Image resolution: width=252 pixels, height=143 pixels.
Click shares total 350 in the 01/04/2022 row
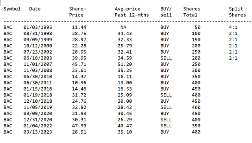coord(196,126)
